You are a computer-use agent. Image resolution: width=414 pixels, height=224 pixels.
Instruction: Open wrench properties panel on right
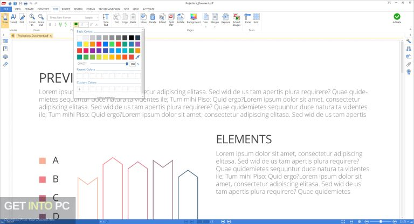(x=409, y=41)
